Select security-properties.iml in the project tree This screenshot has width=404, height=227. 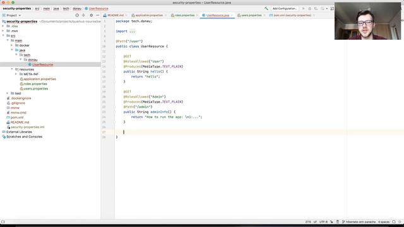pyautogui.click(x=27, y=127)
